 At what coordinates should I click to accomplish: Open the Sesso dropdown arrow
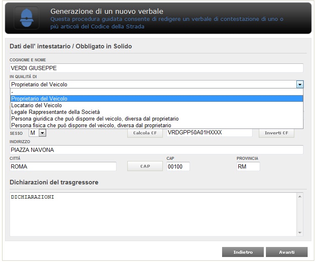(42, 133)
